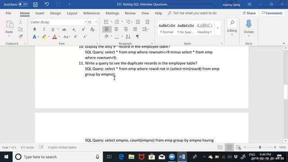Decrease paragraph indent
The image size is (288, 162).
coord(138,22)
